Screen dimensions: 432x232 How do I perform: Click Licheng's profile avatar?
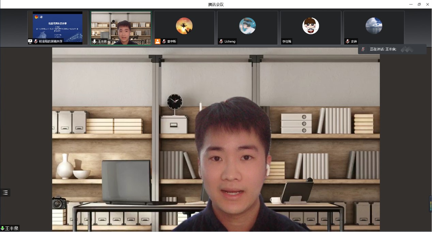click(x=247, y=26)
